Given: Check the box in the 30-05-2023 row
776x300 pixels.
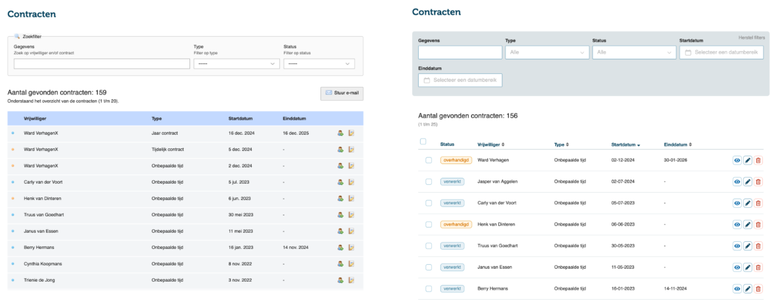Looking at the screenshot, I should point(429,246).
